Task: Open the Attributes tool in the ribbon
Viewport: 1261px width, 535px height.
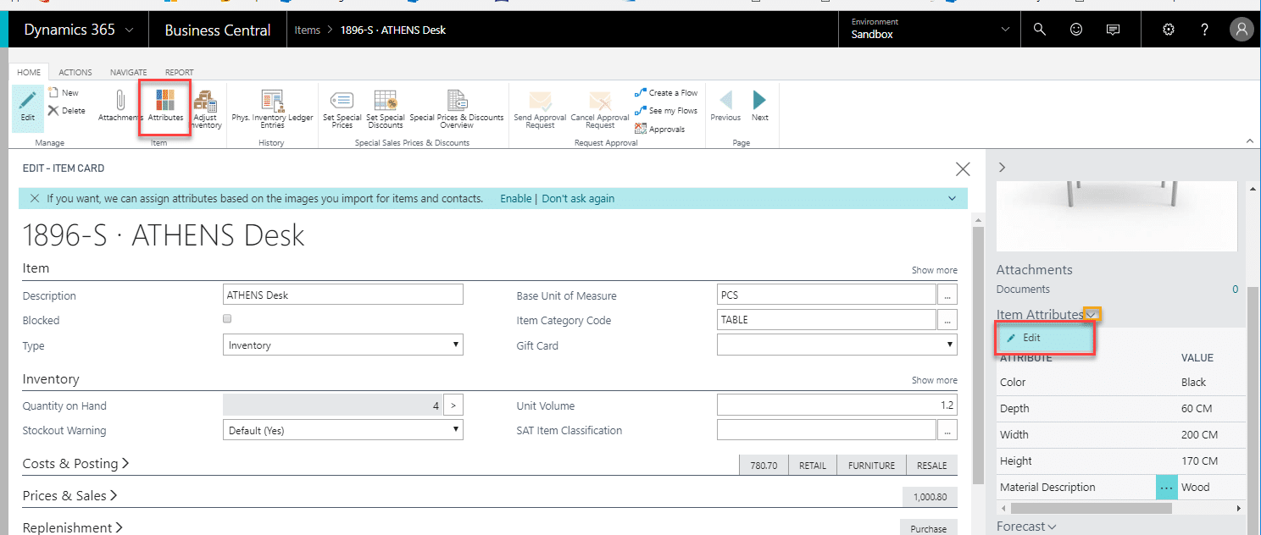Action: tap(164, 108)
